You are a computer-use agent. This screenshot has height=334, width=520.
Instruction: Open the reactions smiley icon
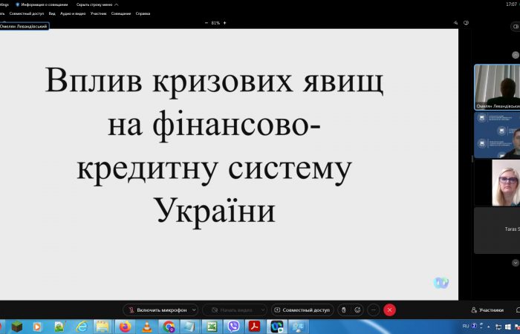click(357, 310)
